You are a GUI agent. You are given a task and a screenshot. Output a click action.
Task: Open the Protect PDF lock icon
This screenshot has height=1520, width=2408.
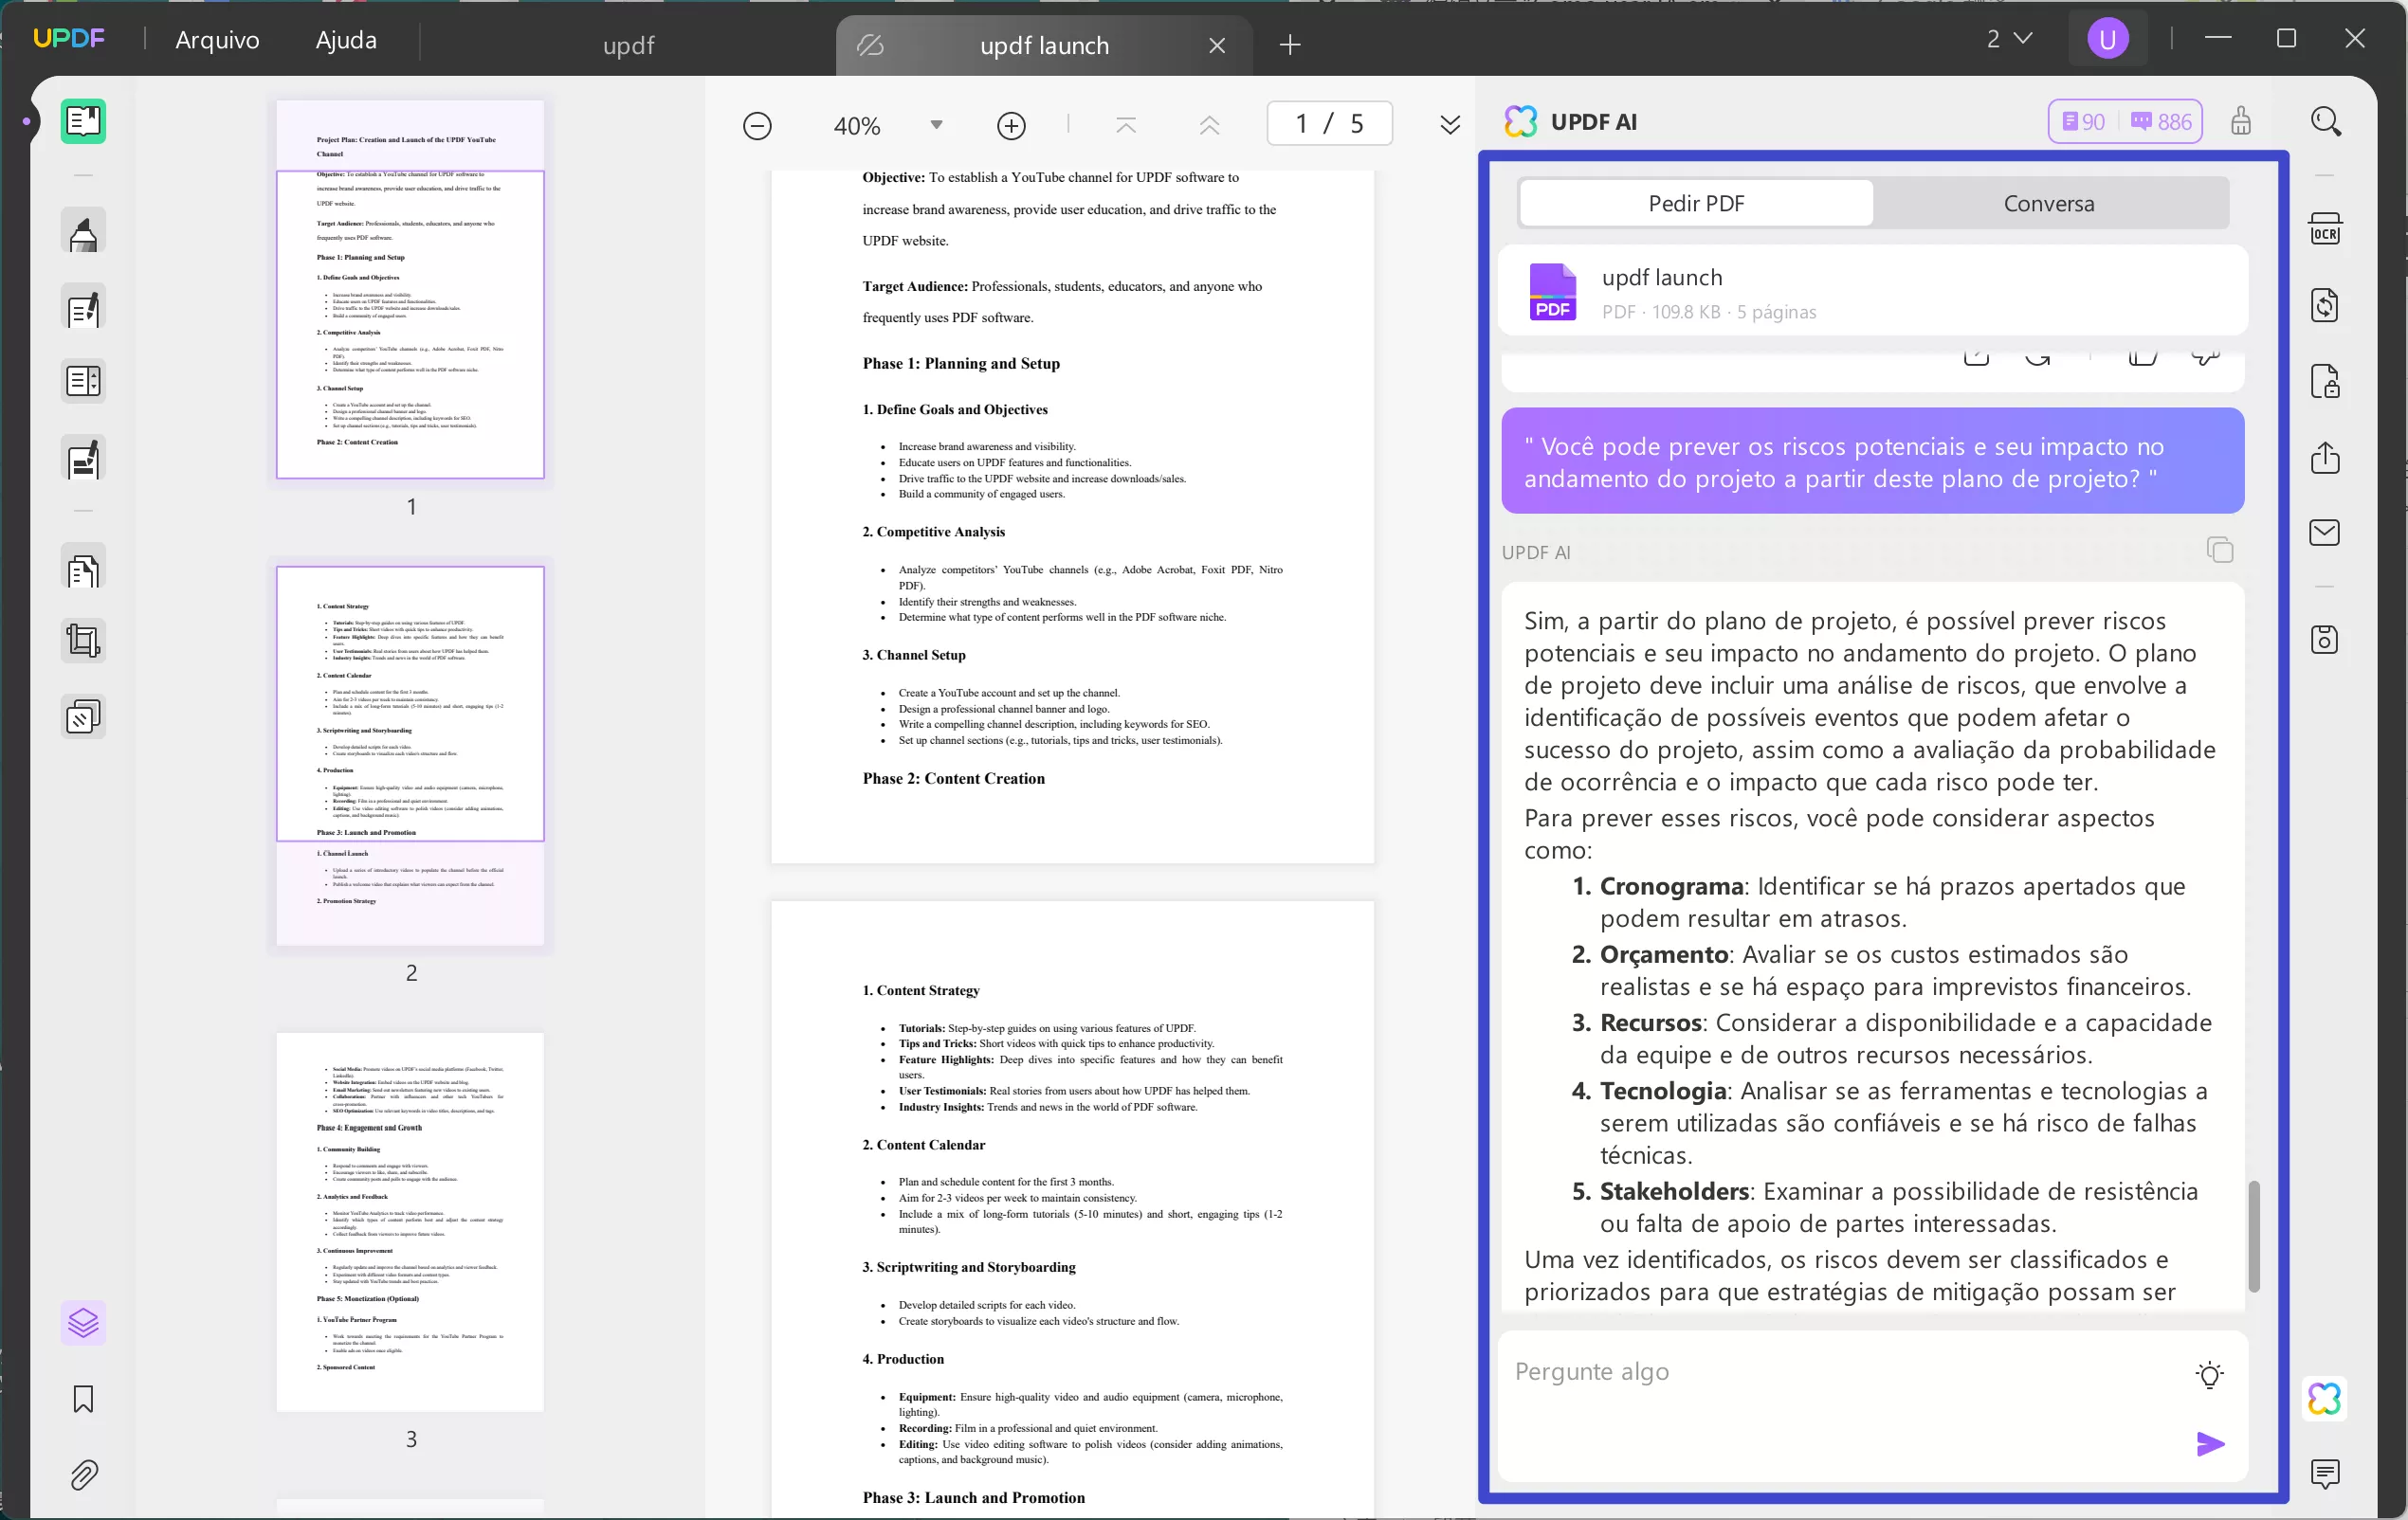(2325, 382)
